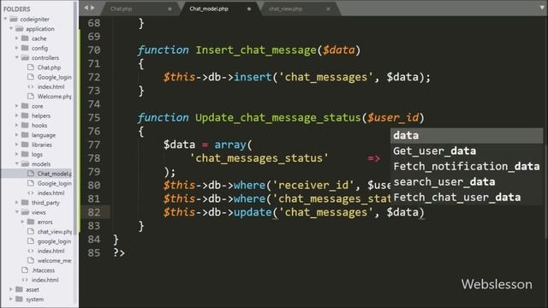Click the file icon of chat_view.php in views
The image size is (548, 308).
[31, 231]
